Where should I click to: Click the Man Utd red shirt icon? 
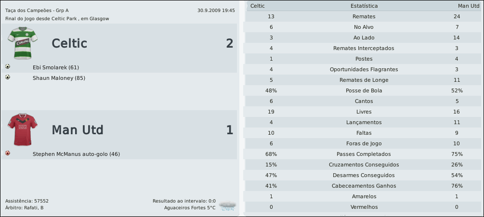pyautogui.click(x=19, y=129)
